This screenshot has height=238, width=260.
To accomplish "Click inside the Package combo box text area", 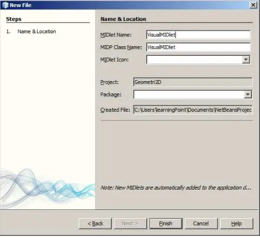I will 189,95.
